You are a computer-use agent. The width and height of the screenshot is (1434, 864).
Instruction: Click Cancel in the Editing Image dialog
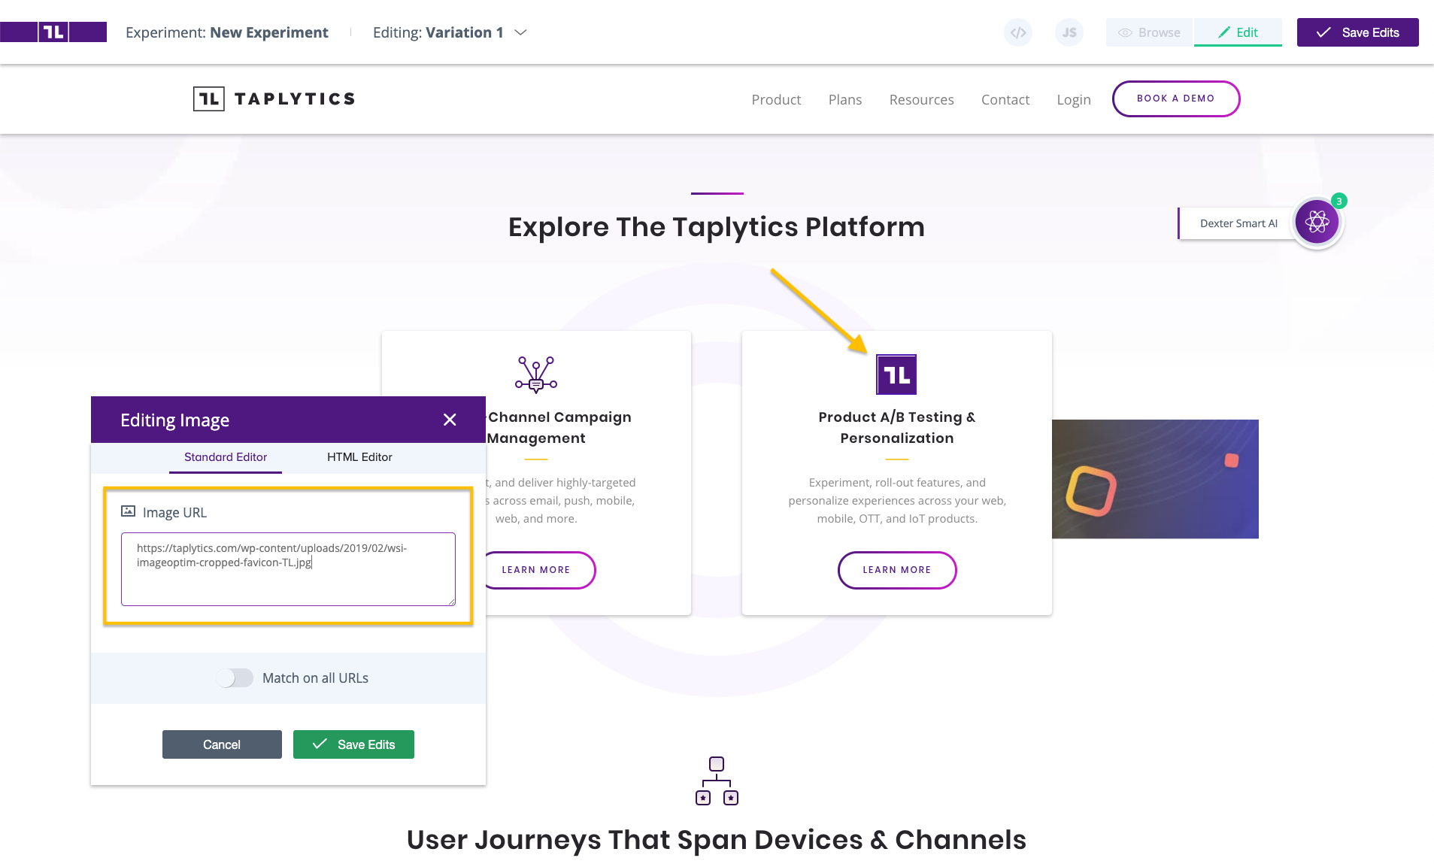(222, 744)
